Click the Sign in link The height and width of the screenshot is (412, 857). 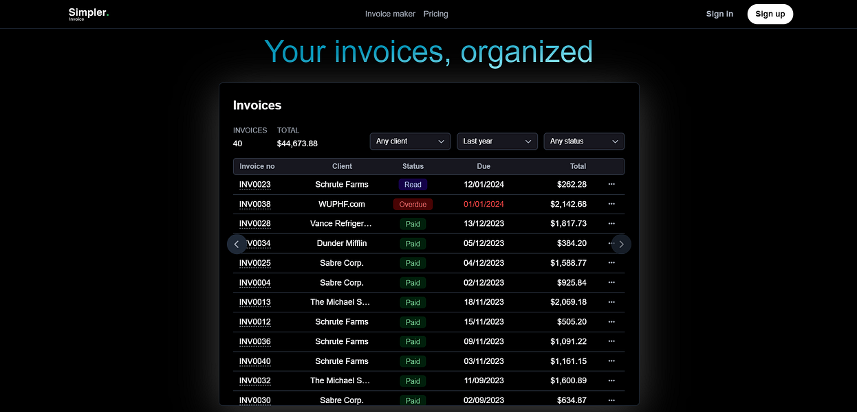(x=719, y=14)
